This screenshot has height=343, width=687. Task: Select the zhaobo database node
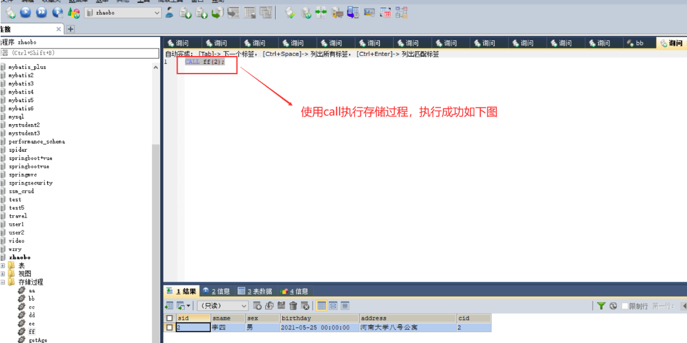tap(20, 257)
